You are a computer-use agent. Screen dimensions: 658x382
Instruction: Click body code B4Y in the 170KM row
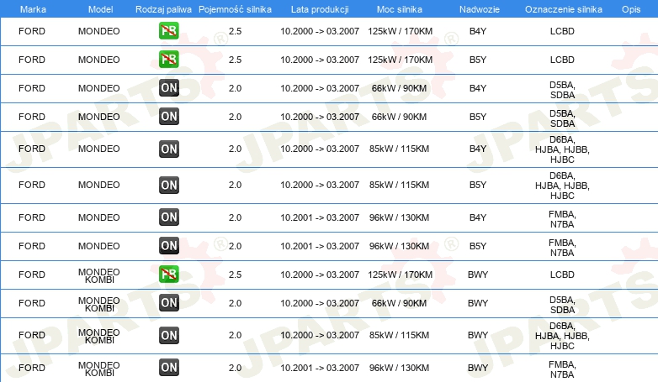[478, 31]
